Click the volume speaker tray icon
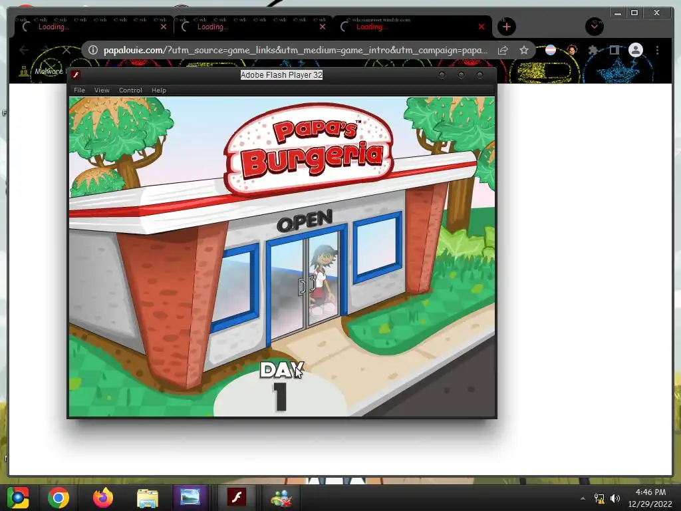Image resolution: width=681 pixels, height=511 pixels. pyautogui.click(x=615, y=498)
